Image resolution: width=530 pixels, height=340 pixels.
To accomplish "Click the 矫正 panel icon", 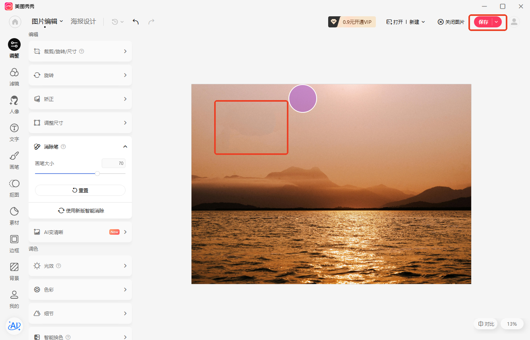I will click(37, 99).
